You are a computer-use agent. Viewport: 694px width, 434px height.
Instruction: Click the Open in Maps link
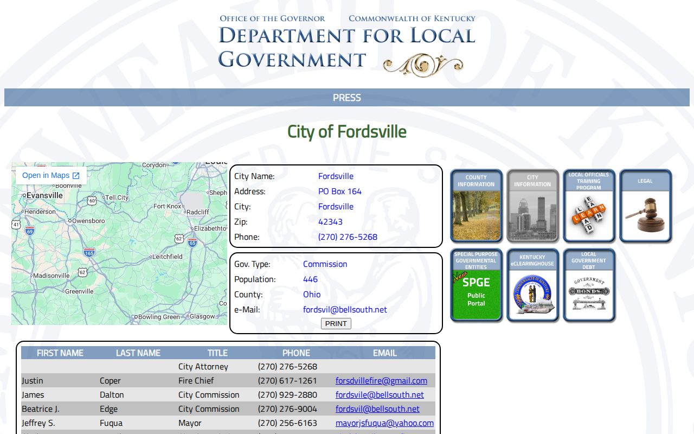pos(51,175)
